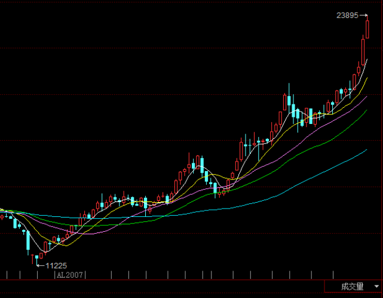Click the arrow pointing to the 11225 low
The height and width of the screenshot is (298, 383).
click(40, 265)
